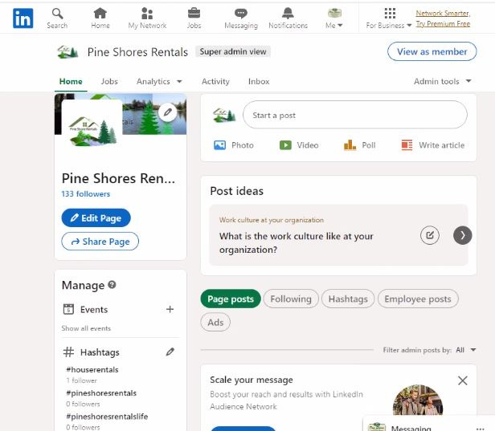Image resolution: width=495 pixels, height=431 pixels.
Task: Click the View as member button
Action: [x=432, y=51]
